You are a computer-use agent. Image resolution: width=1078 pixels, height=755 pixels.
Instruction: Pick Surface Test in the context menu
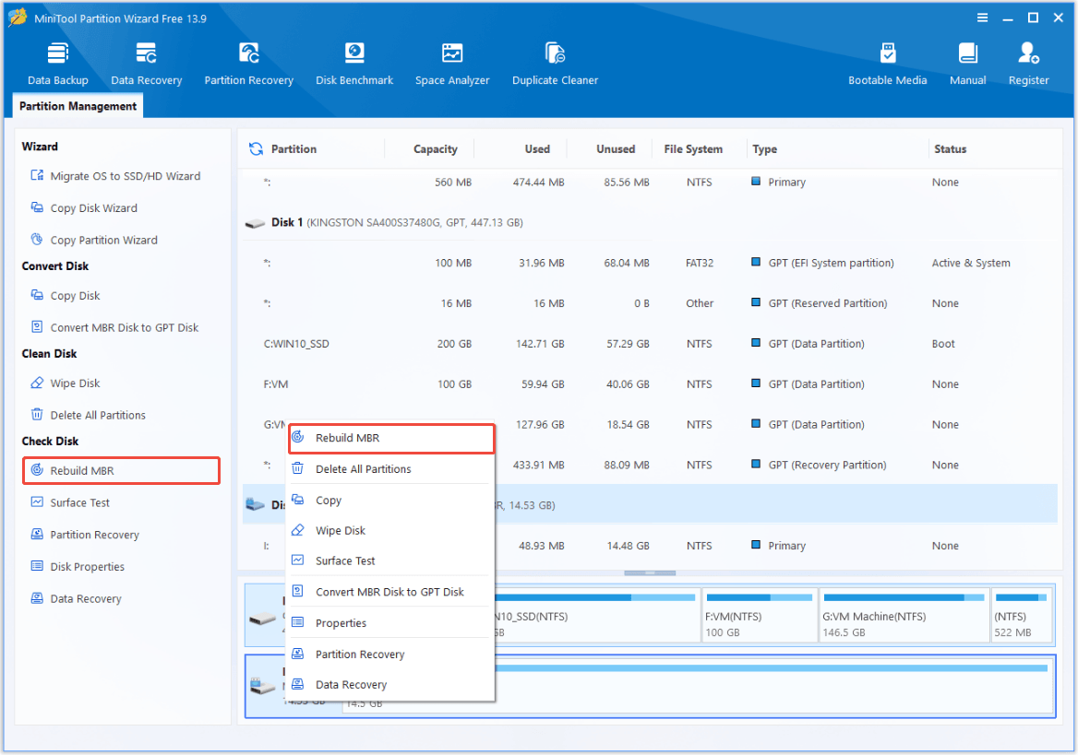(390, 560)
